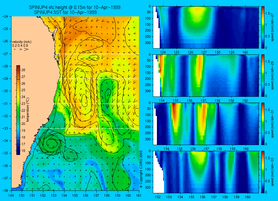Click the 152 longitude label under lat=-33 section
Screen dimensions: 278x201
[158, 197]
